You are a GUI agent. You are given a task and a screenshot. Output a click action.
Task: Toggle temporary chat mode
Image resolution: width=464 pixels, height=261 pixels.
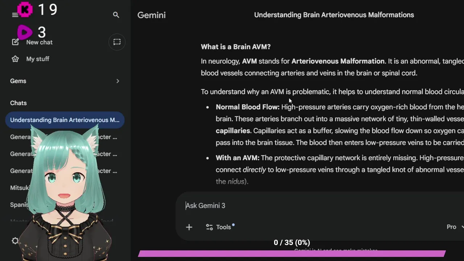[117, 42]
